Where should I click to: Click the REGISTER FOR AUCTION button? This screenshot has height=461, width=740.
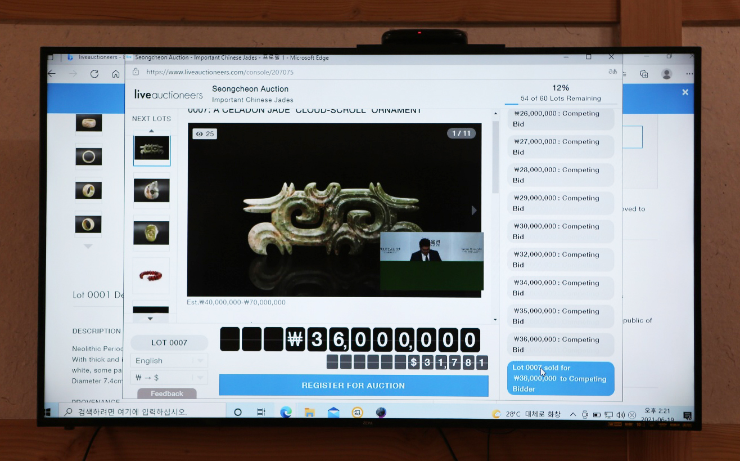coord(354,386)
